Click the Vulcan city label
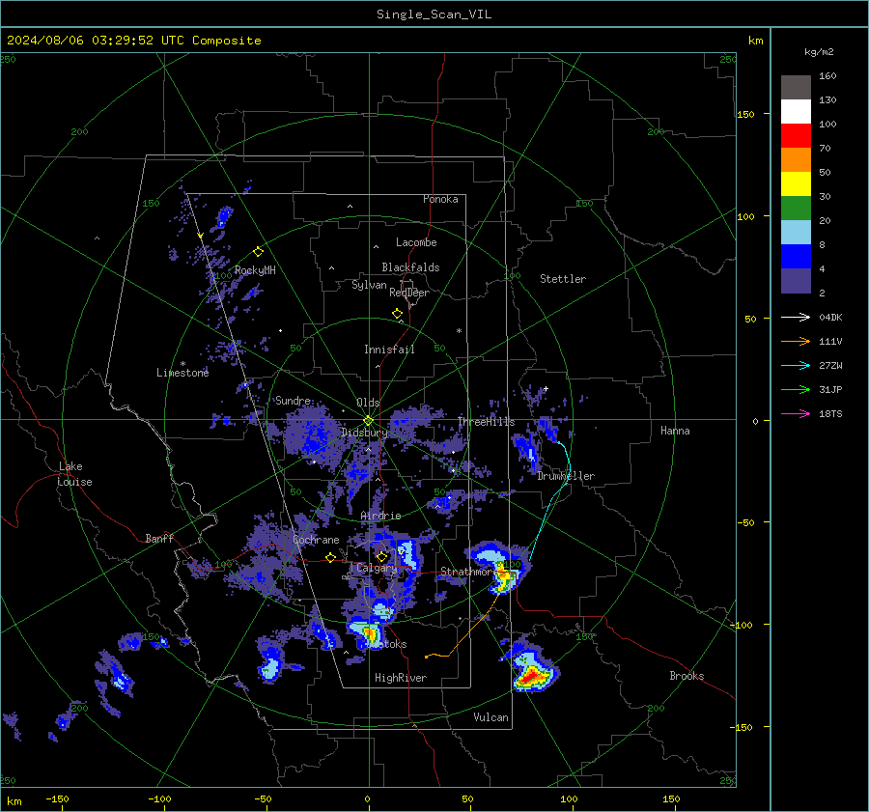The image size is (869, 812). pos(491,717)
